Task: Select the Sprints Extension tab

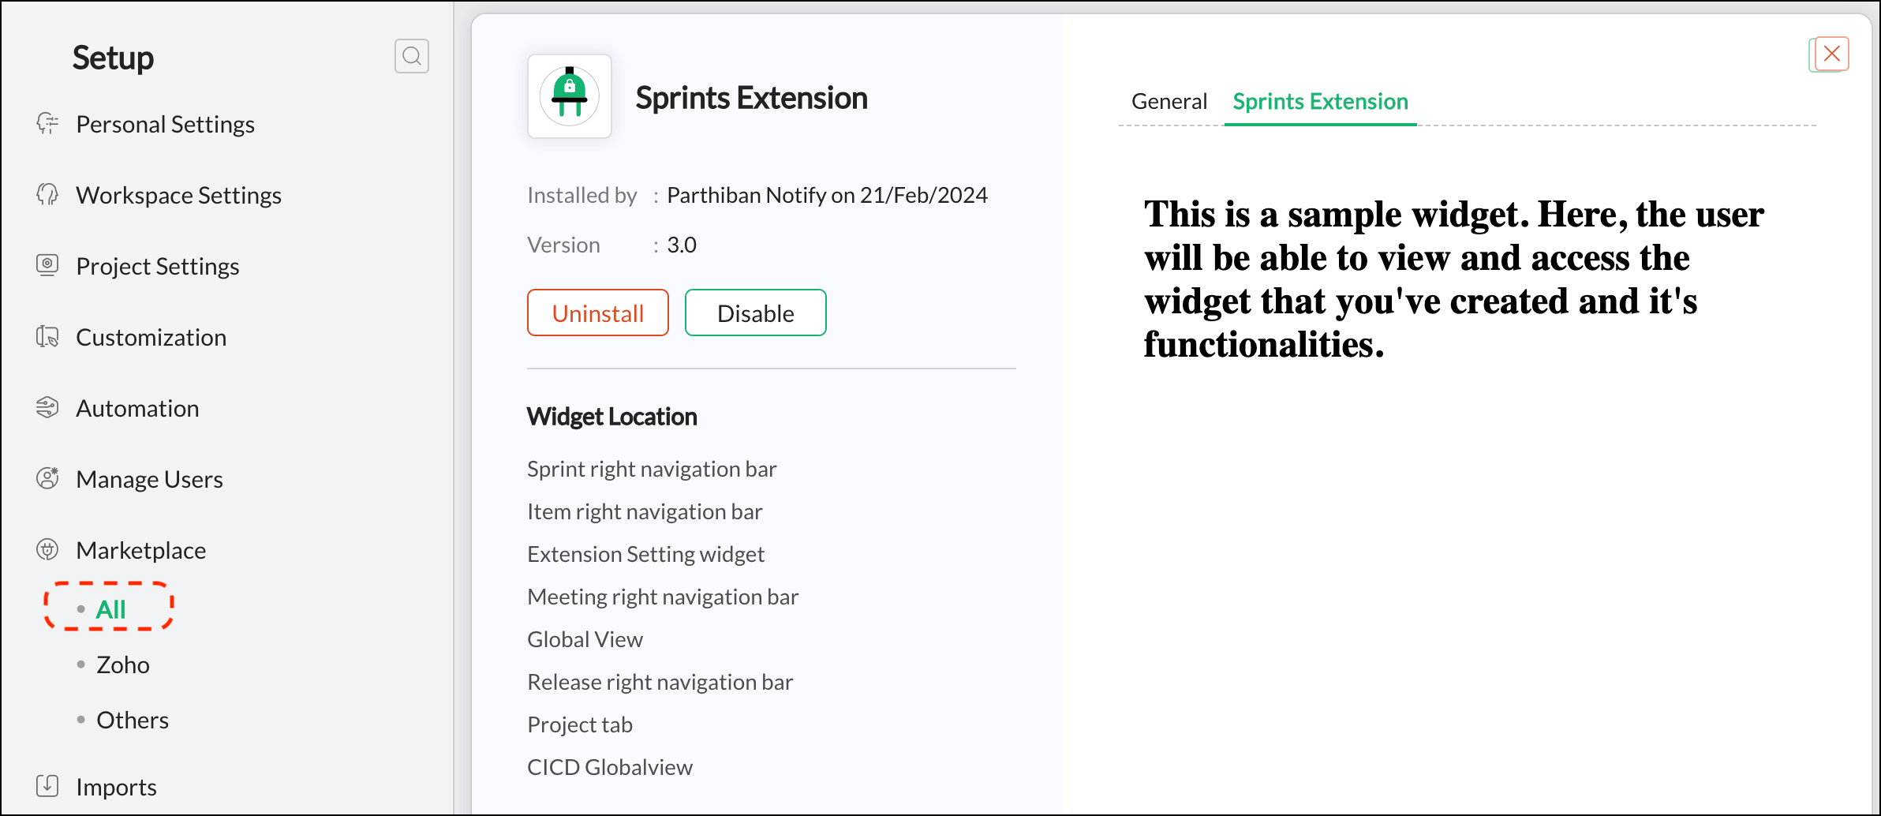Action: pos(1320,102)
